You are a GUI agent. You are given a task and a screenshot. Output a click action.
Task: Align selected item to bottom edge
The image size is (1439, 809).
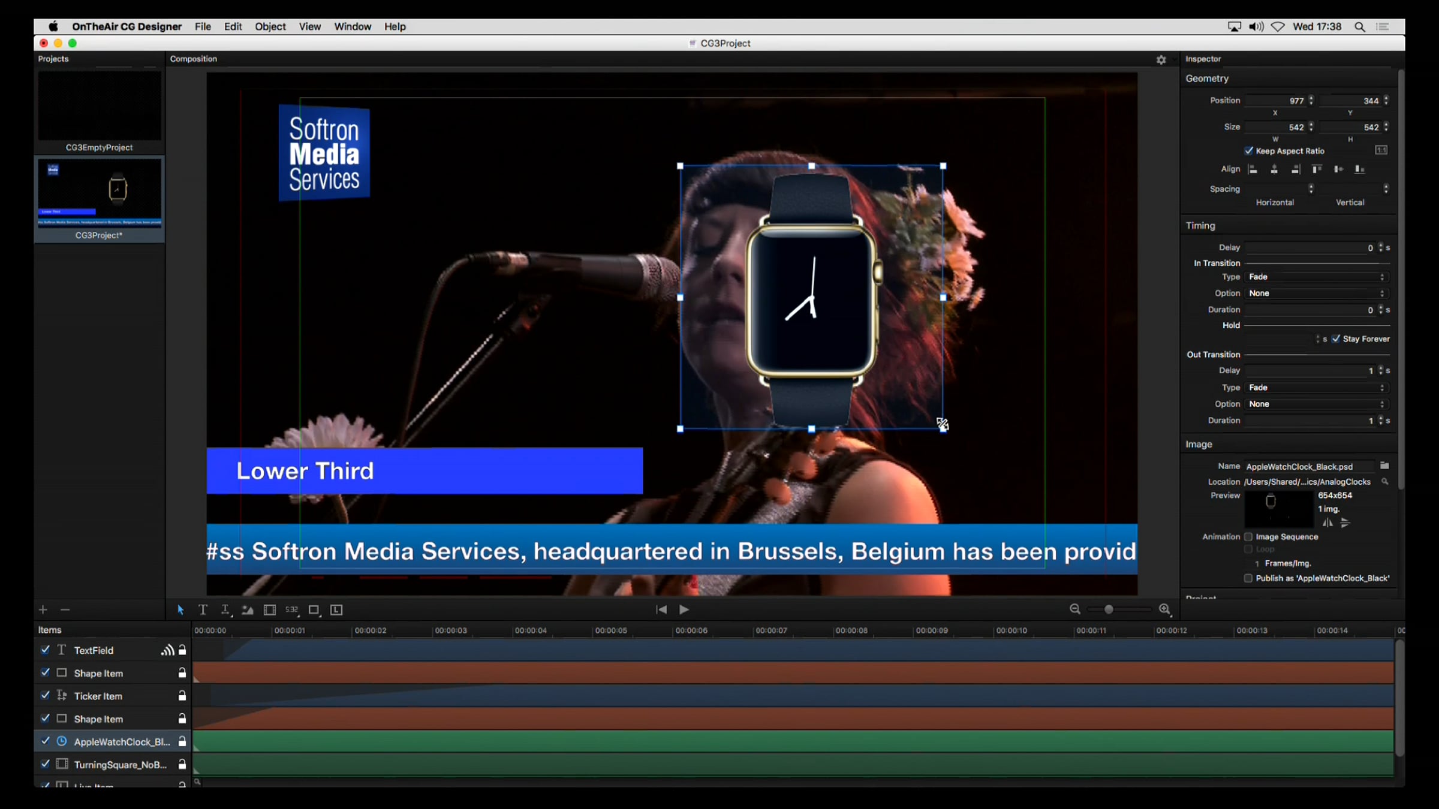(x=1360, y=170)
